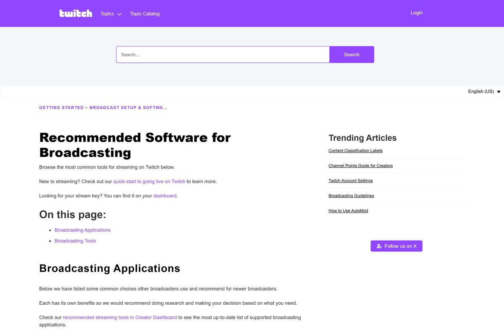Click the On this page heading
The width and height of the screenshot is (504, 332).
73,215
